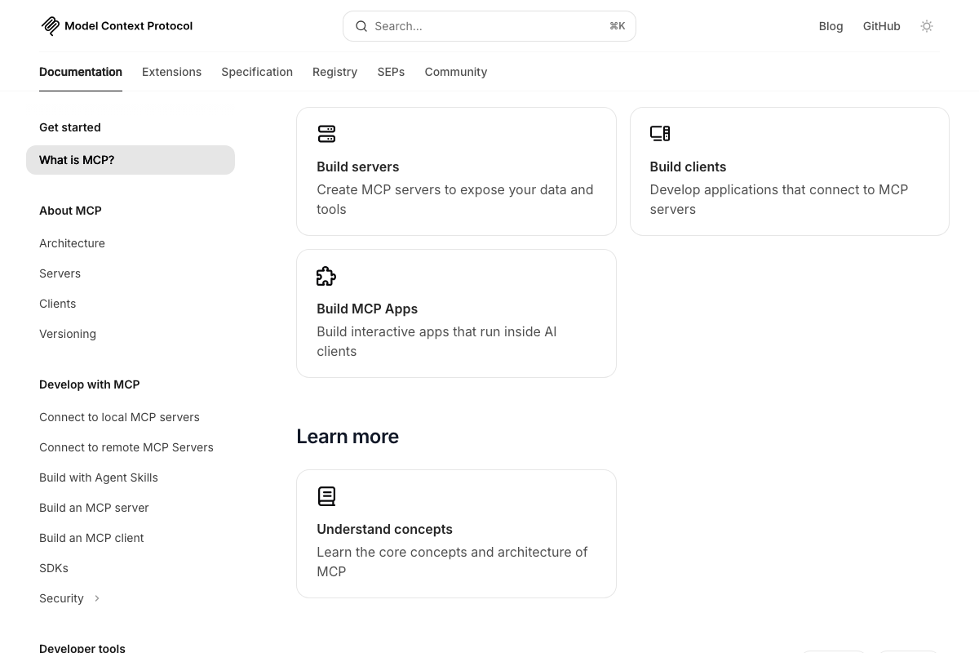
Task: Expand the Security section chevron
Action: point(97,598)
